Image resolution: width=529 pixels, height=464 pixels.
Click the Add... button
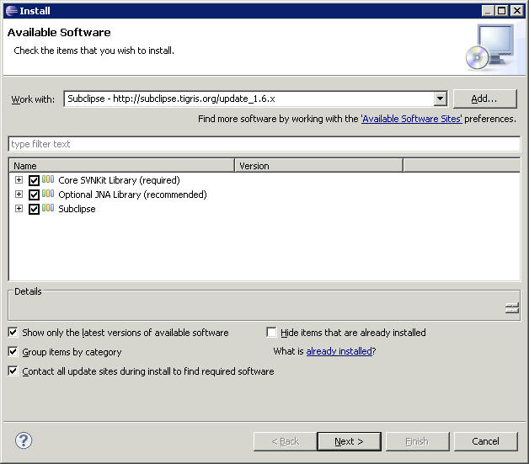pos(484,99)
